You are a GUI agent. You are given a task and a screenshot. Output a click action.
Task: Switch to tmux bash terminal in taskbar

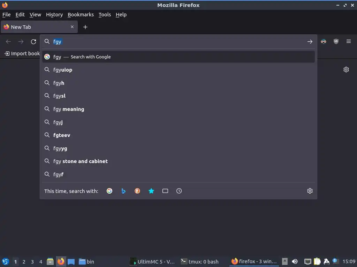pyautogui.click(x=200, y=261)
